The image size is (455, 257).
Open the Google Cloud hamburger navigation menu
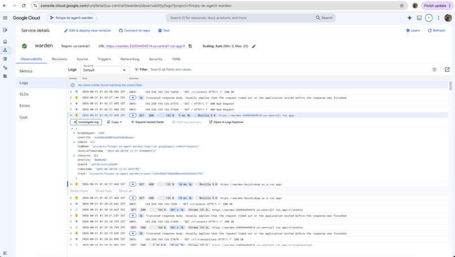5,18
